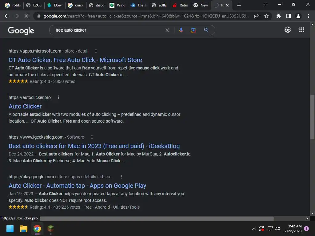Click scrollbar up arrow
The width and height of the screenshot is (315, 236).
tap(312, 25)
